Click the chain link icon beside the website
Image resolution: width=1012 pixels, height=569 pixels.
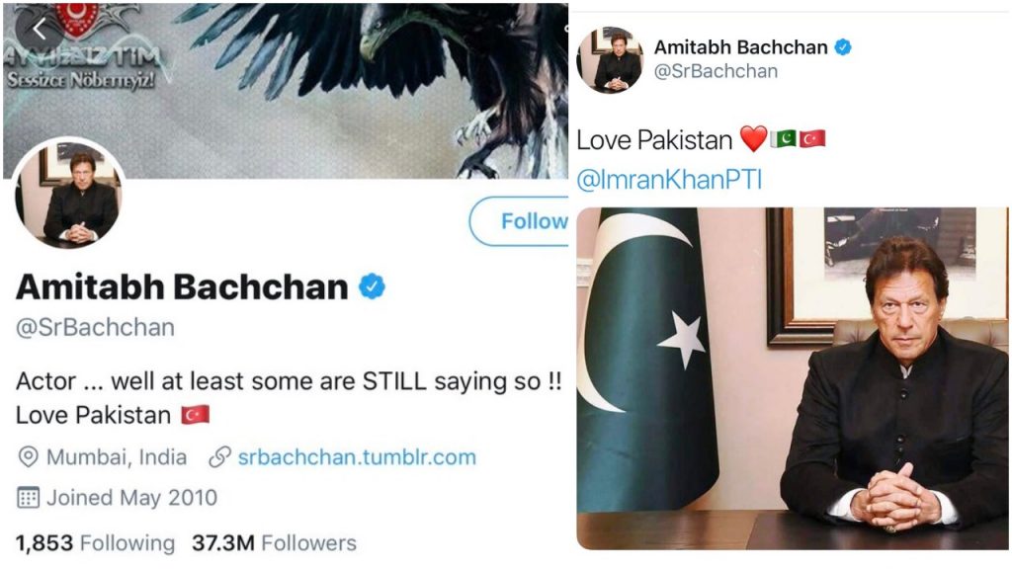pyautogui.click(x=219, y=457)
